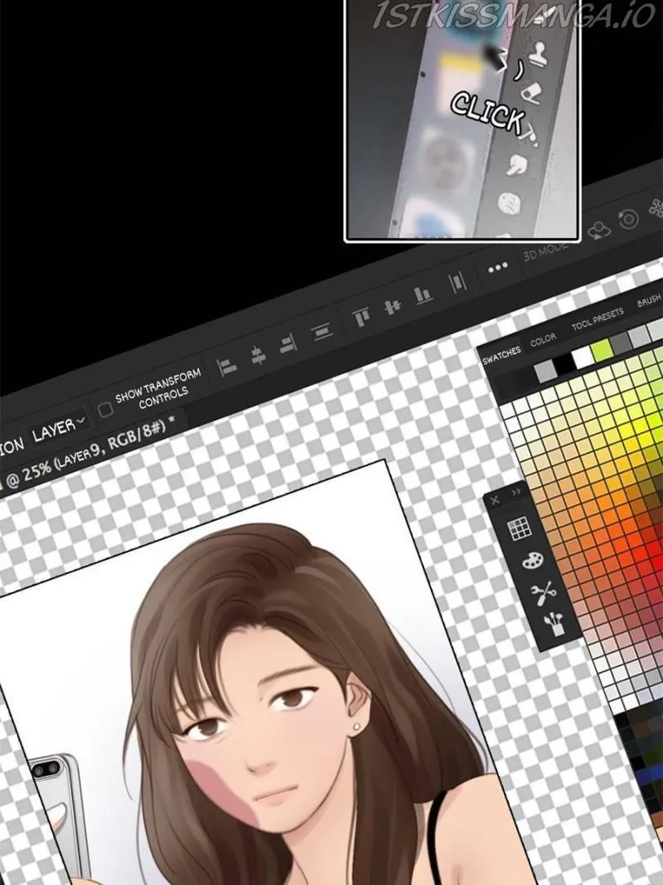Select the round Sponge tool in the inset toolbar

509,202
